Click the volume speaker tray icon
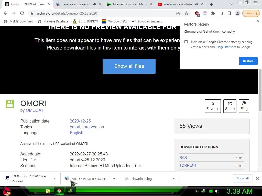 tap(217, 191)
